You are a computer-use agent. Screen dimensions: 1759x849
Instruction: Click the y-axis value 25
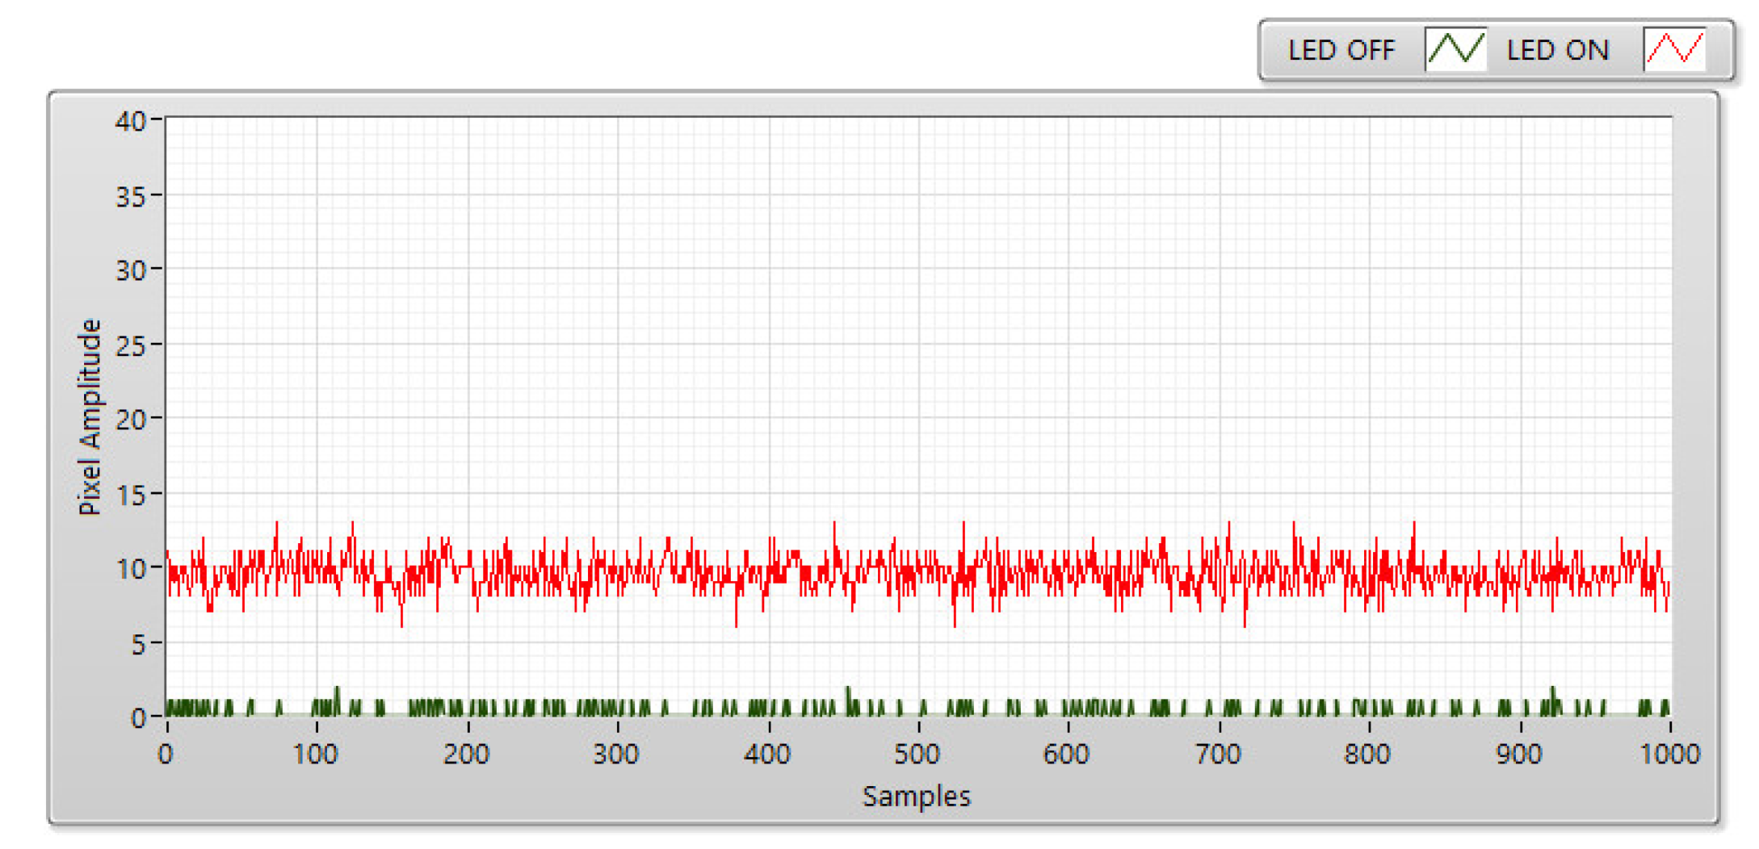tap(130, 345)
